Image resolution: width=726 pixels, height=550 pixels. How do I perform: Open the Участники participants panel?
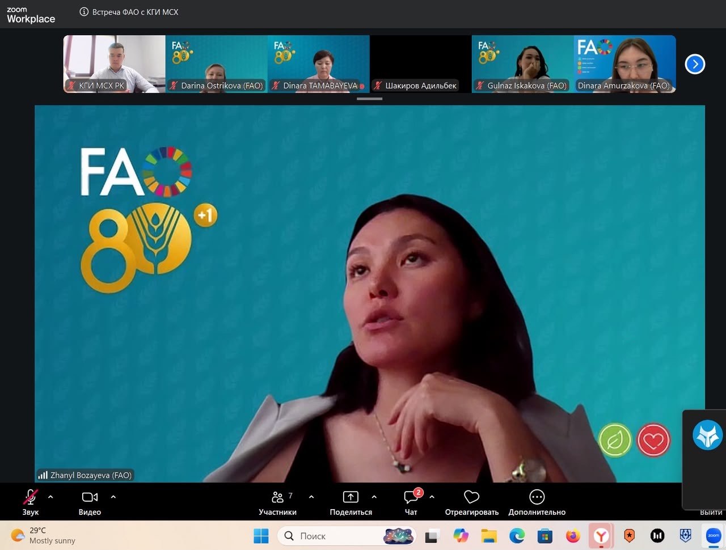coord(277,502)
